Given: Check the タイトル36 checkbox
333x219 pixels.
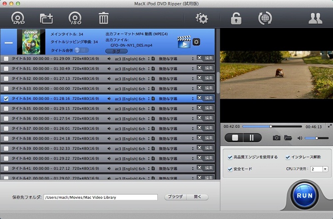Looking at the screenshot, I should click(x=6, y=119).
